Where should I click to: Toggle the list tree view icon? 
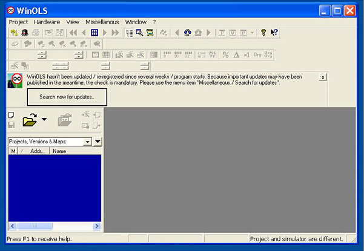(129, 33)
